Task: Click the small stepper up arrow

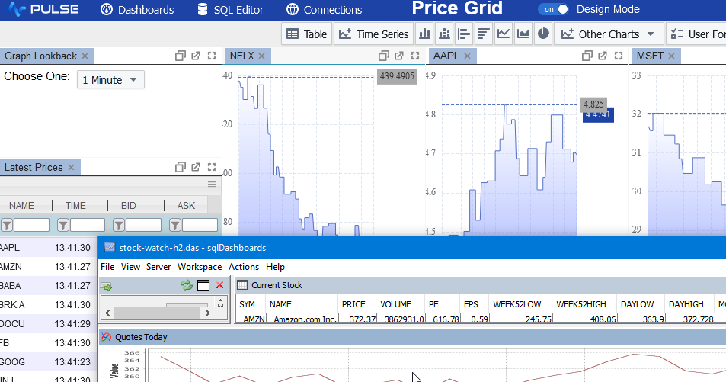Action: point(220,300)
